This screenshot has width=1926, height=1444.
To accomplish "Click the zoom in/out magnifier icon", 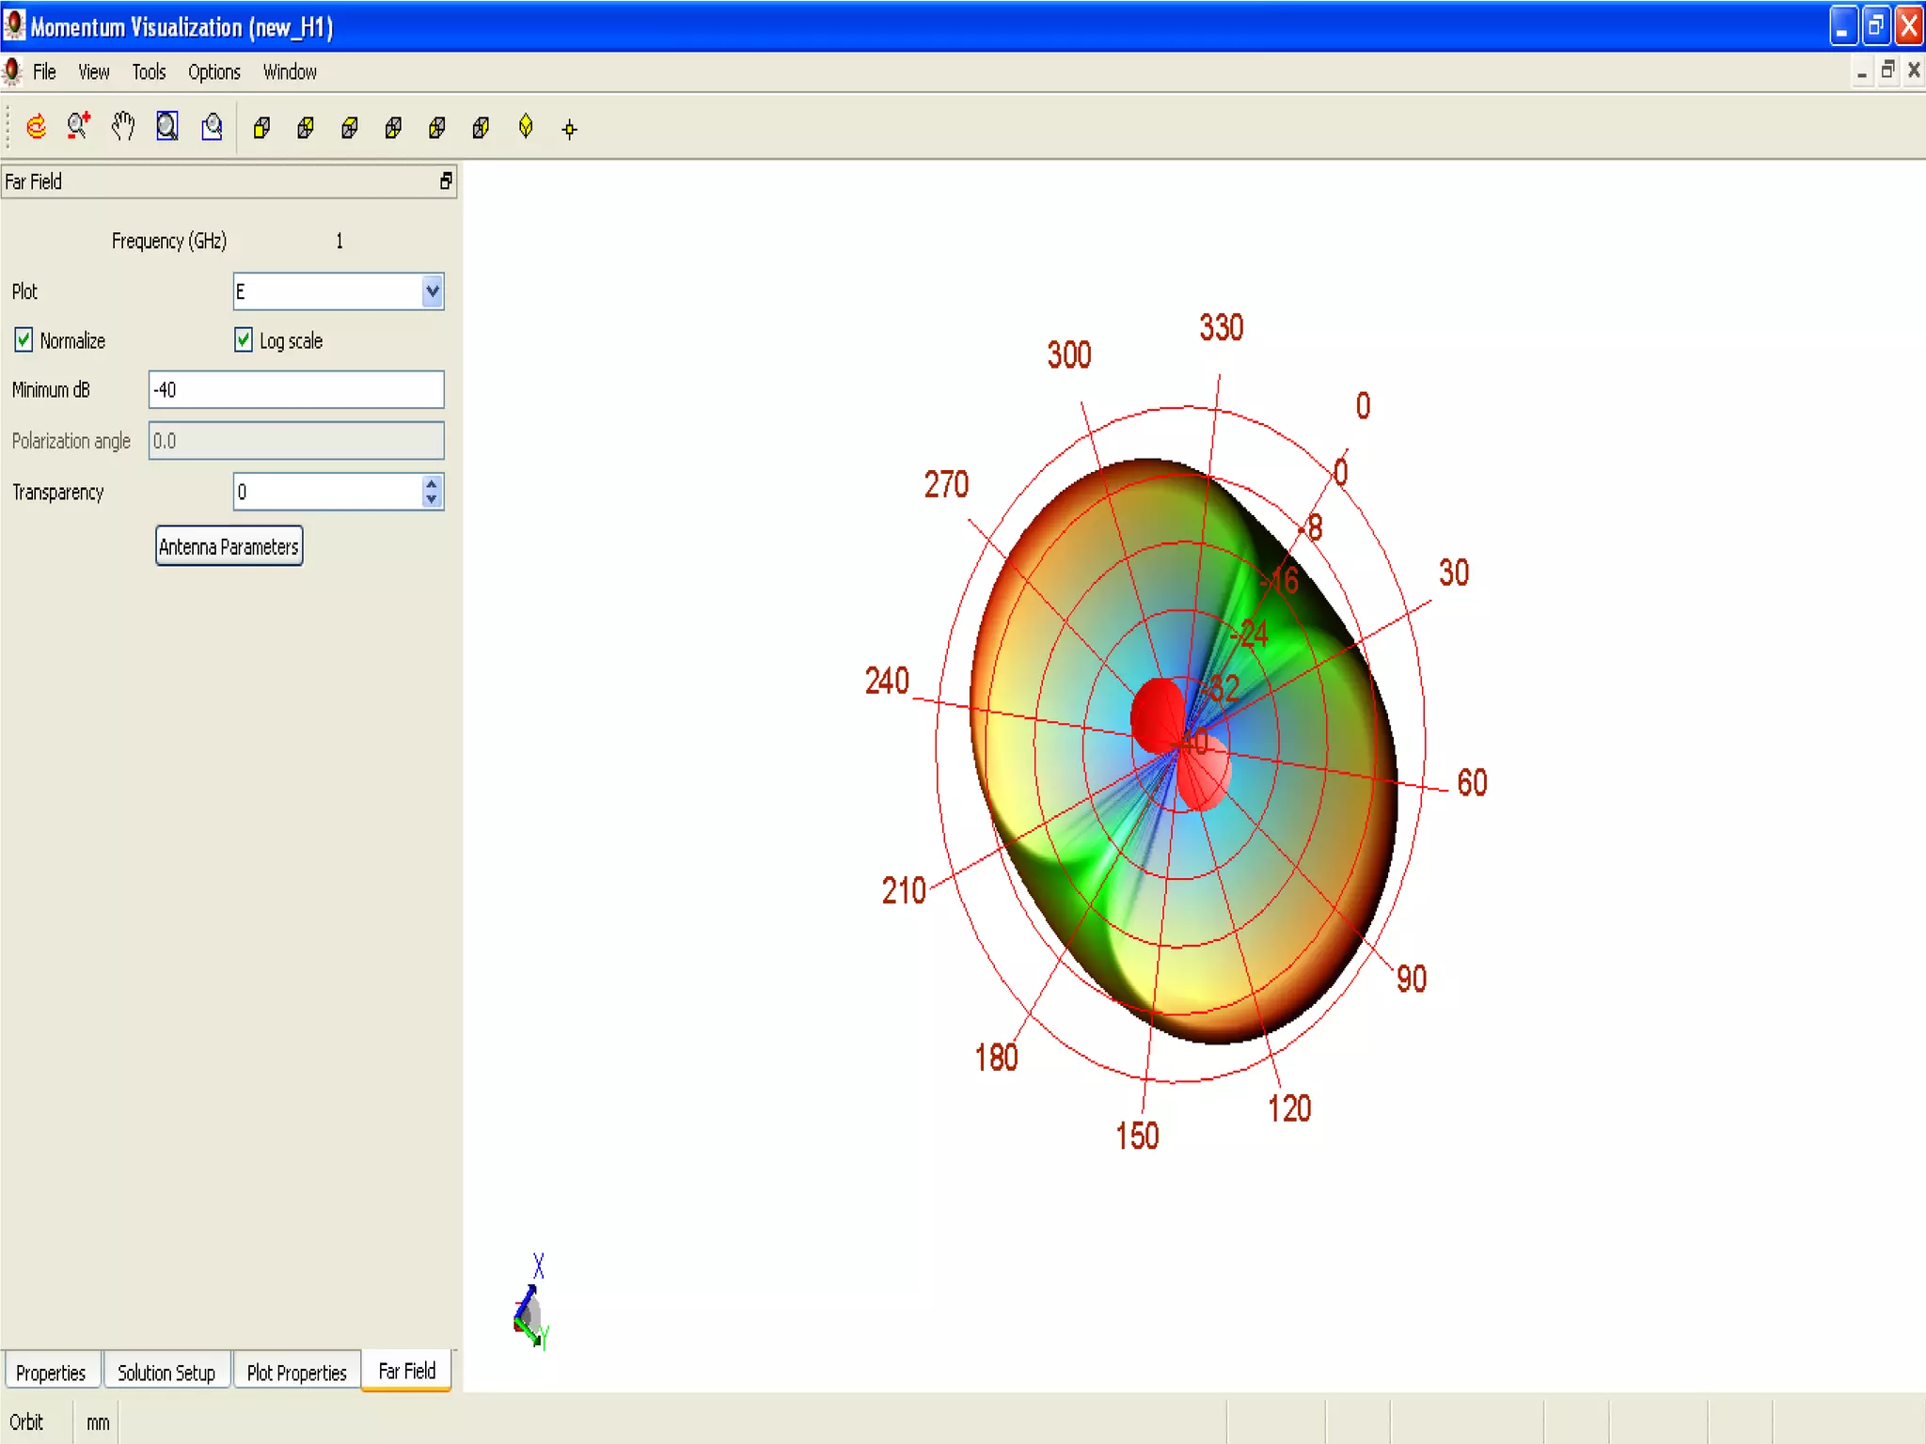I will tap(78, 127).
